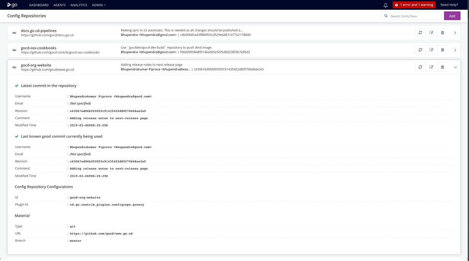Edit docs.go.cd-pipelines config repo
The height and width of the screenshot is (261, 469).
tap(431, 33)
